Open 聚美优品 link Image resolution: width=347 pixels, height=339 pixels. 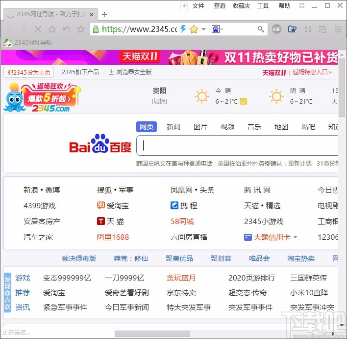179,258
